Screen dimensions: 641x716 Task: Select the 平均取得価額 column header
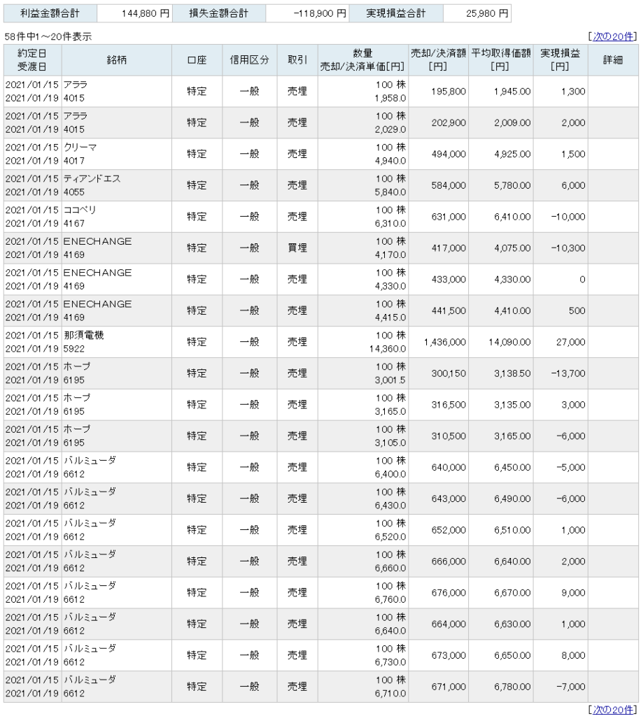[501, 60]
